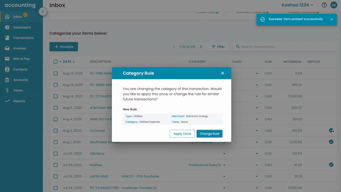Open the Comcast transaction link
The width and height of the screenshot is (341, 192).
click(98, 131)
